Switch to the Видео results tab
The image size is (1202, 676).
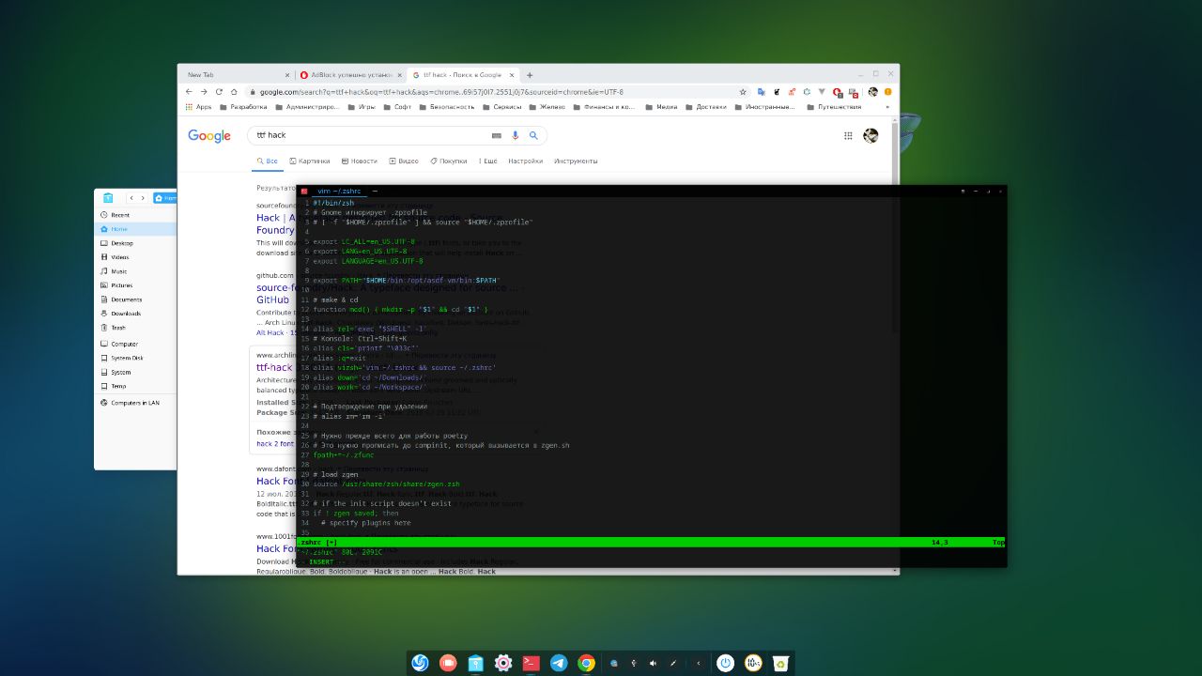pos(404,161)
